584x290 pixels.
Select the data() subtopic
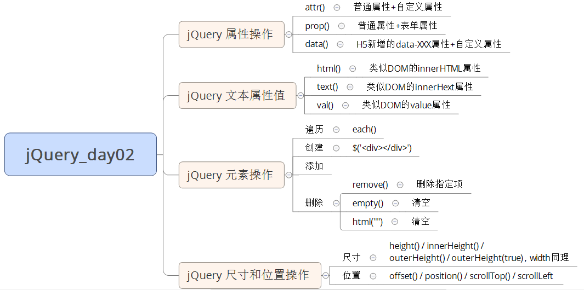pyautogui.click(x=316, y=44)
